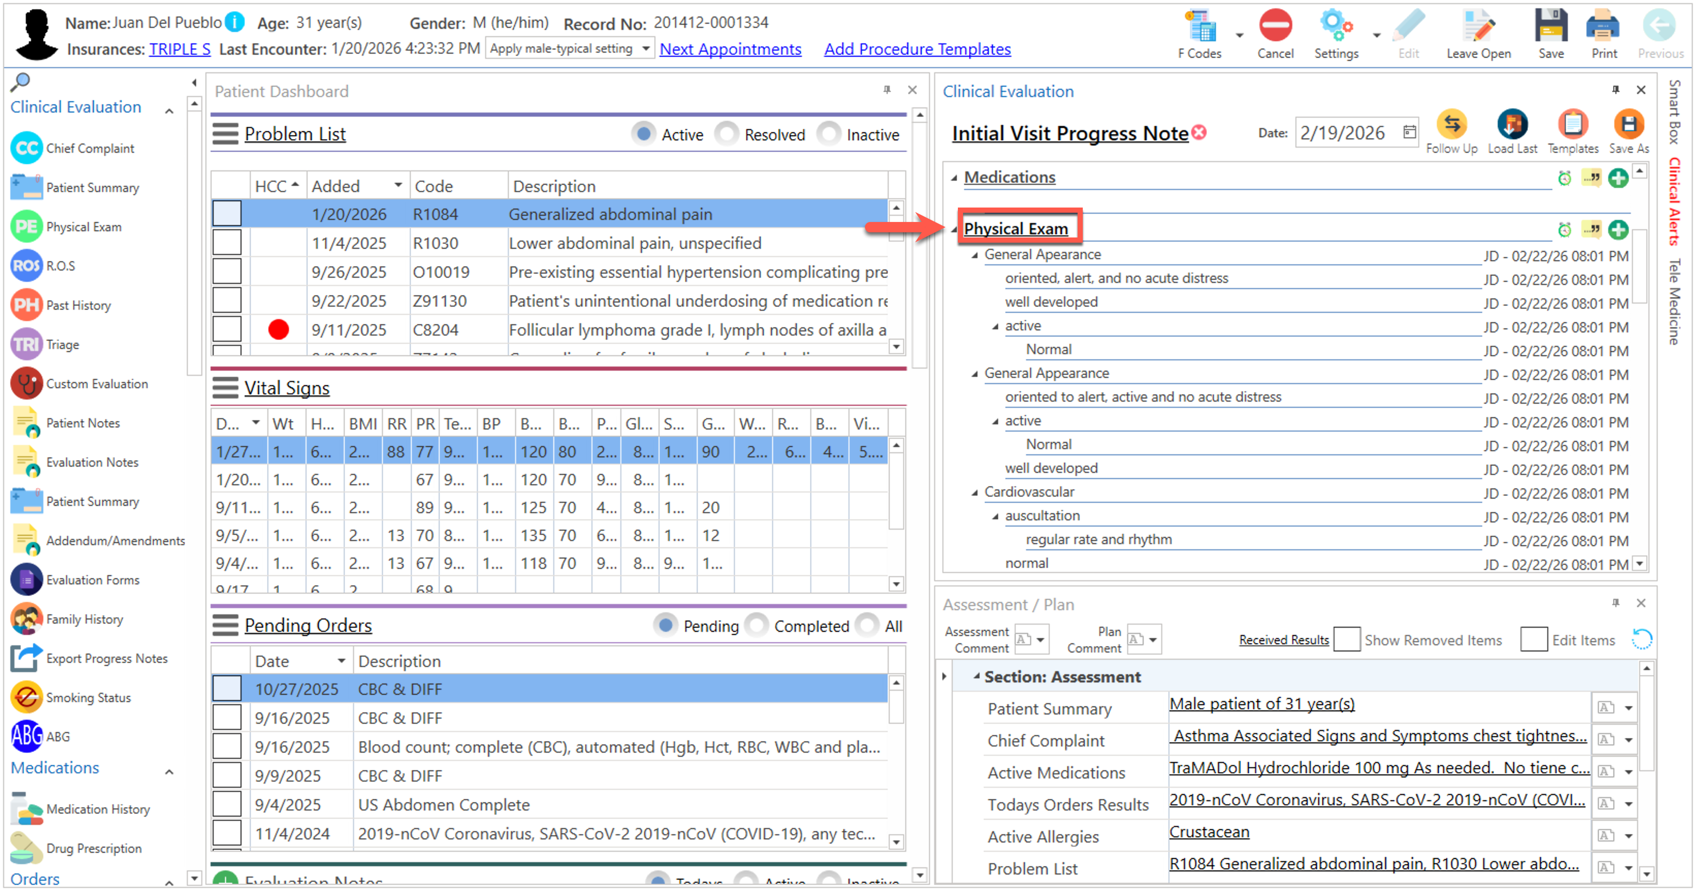Open the Tele Medicine side tab
The height and width of the screenshot is (890, 1699).
click(1674, 301)
